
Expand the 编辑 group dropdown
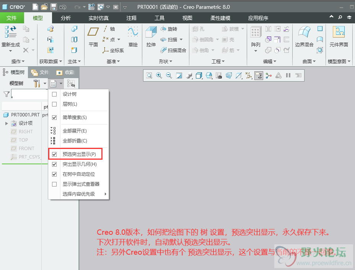(x=270, y=61)
